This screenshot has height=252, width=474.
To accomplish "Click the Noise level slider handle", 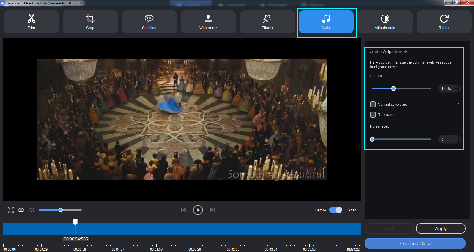I will tap(372, 139).
